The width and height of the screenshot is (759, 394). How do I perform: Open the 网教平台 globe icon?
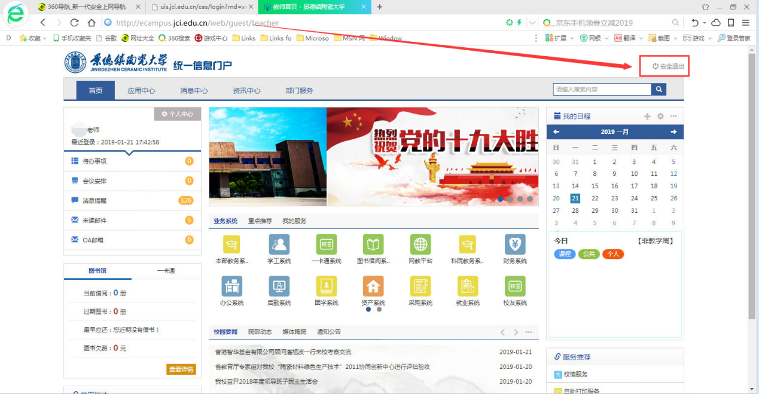pos(420,244)
